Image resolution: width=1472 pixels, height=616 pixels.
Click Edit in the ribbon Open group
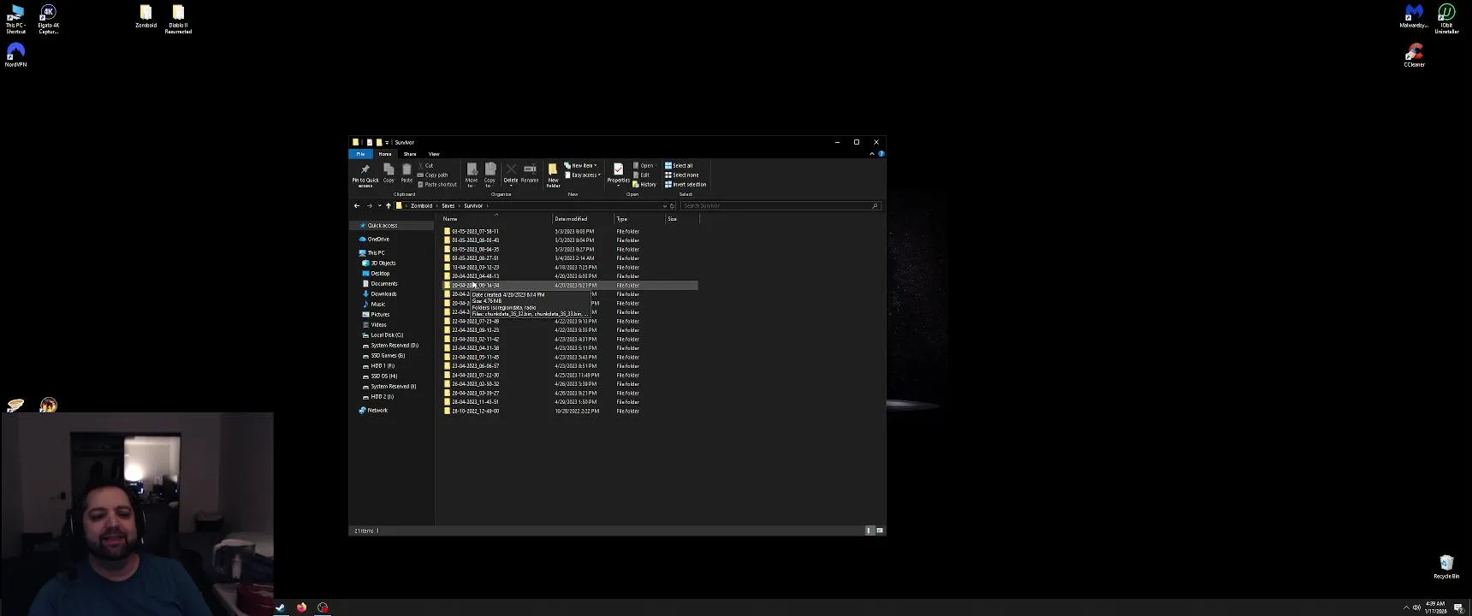coord(642,175)
